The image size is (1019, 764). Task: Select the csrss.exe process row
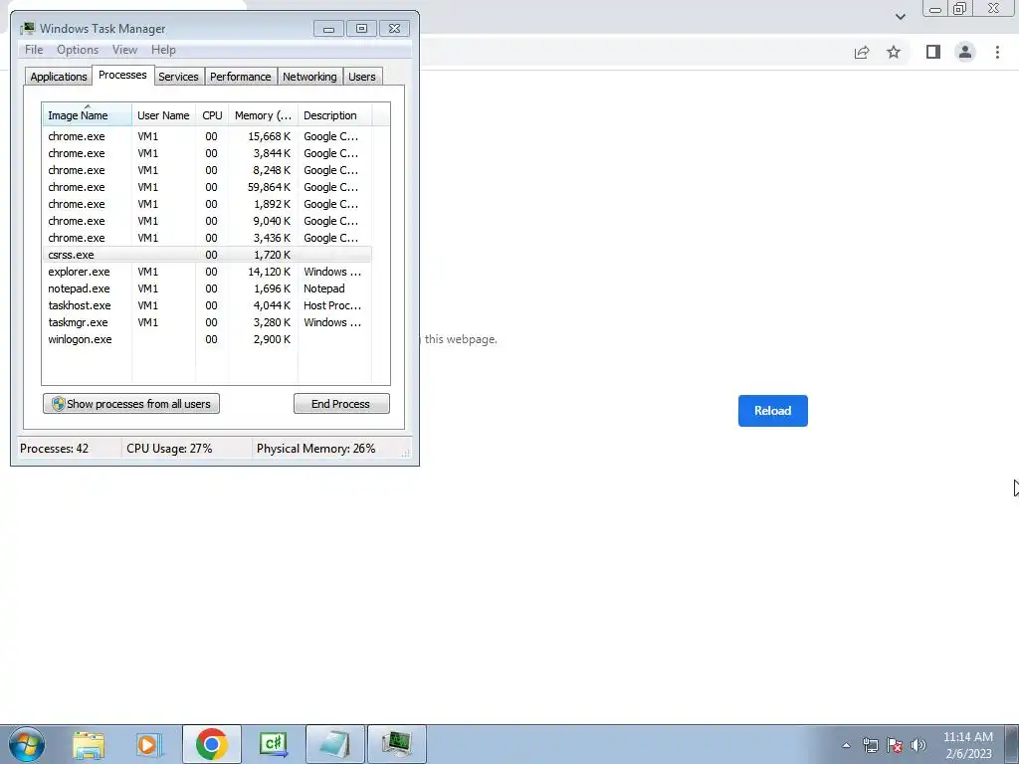coord(207,255)
